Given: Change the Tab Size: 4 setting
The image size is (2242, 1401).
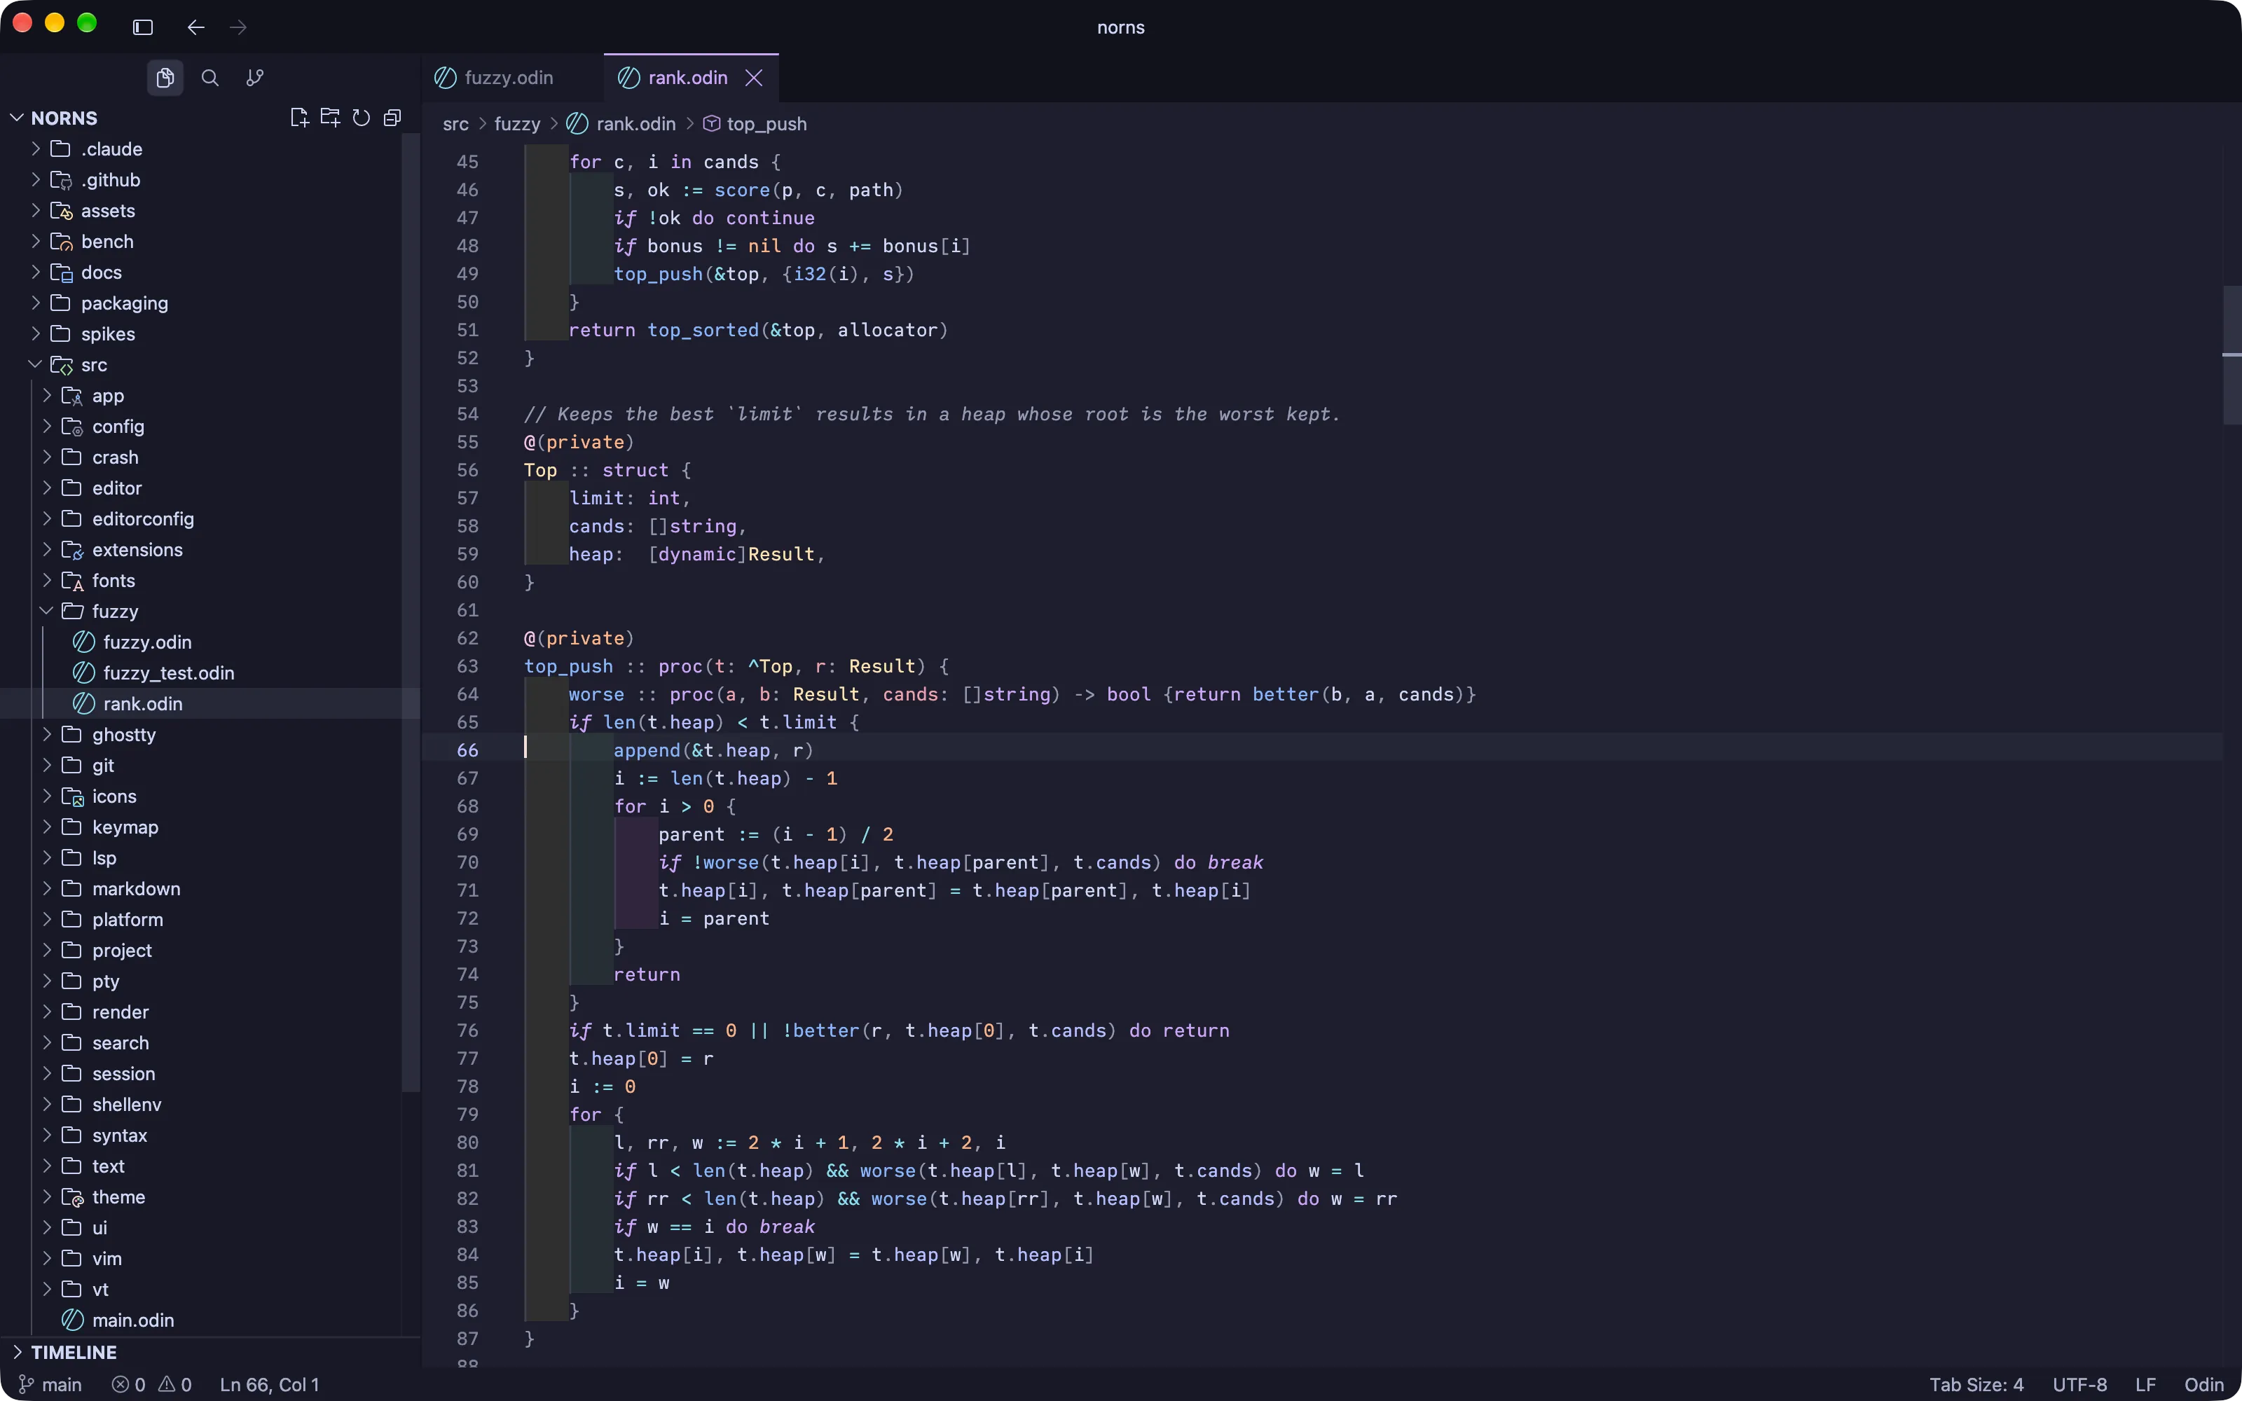Looking at the screenshot, I should click(x=1976, y=1384).
